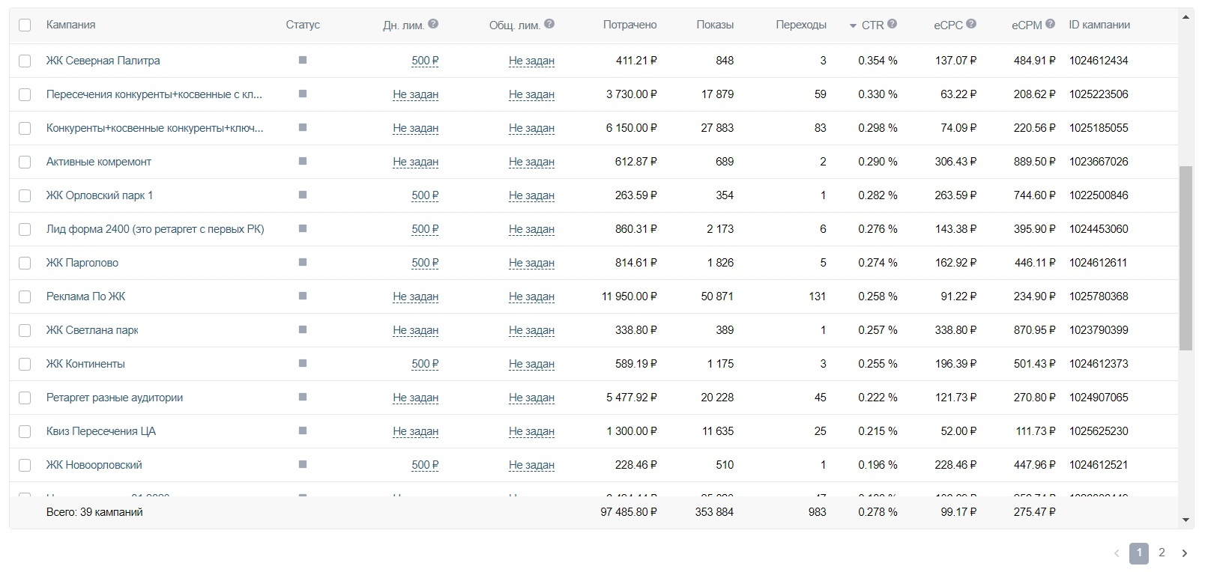Edit daily limit Не задан for Ретаргет разные аудитории
Image resolution: width=1205 pixels, height=572 pixels.
click(x=416, y=398)
